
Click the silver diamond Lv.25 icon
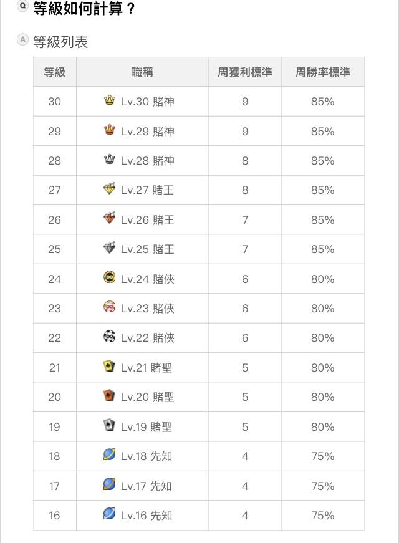[x=110, y=247]
